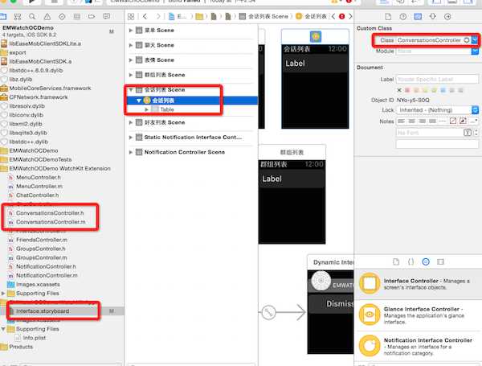Select the red label color swatch
The width and height of the screenshot is (482, 366).
[x=407, y=90]
